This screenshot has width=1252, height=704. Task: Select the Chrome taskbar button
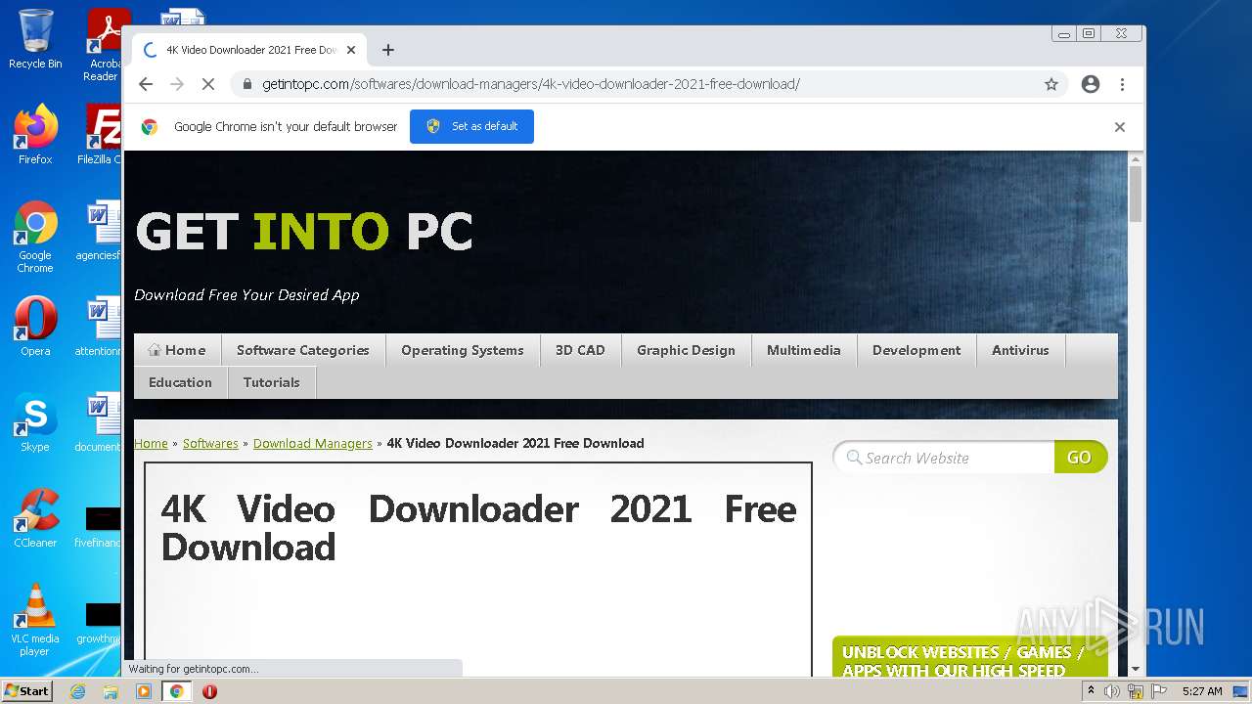176,691
